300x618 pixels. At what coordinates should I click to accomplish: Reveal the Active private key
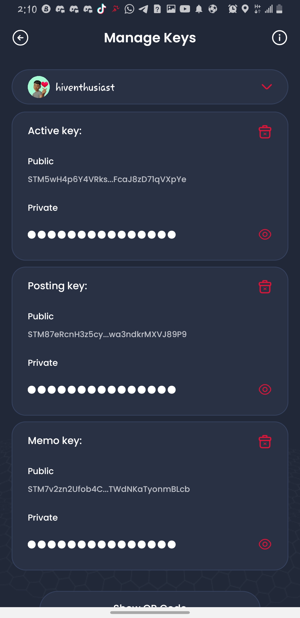click(265, 234)
